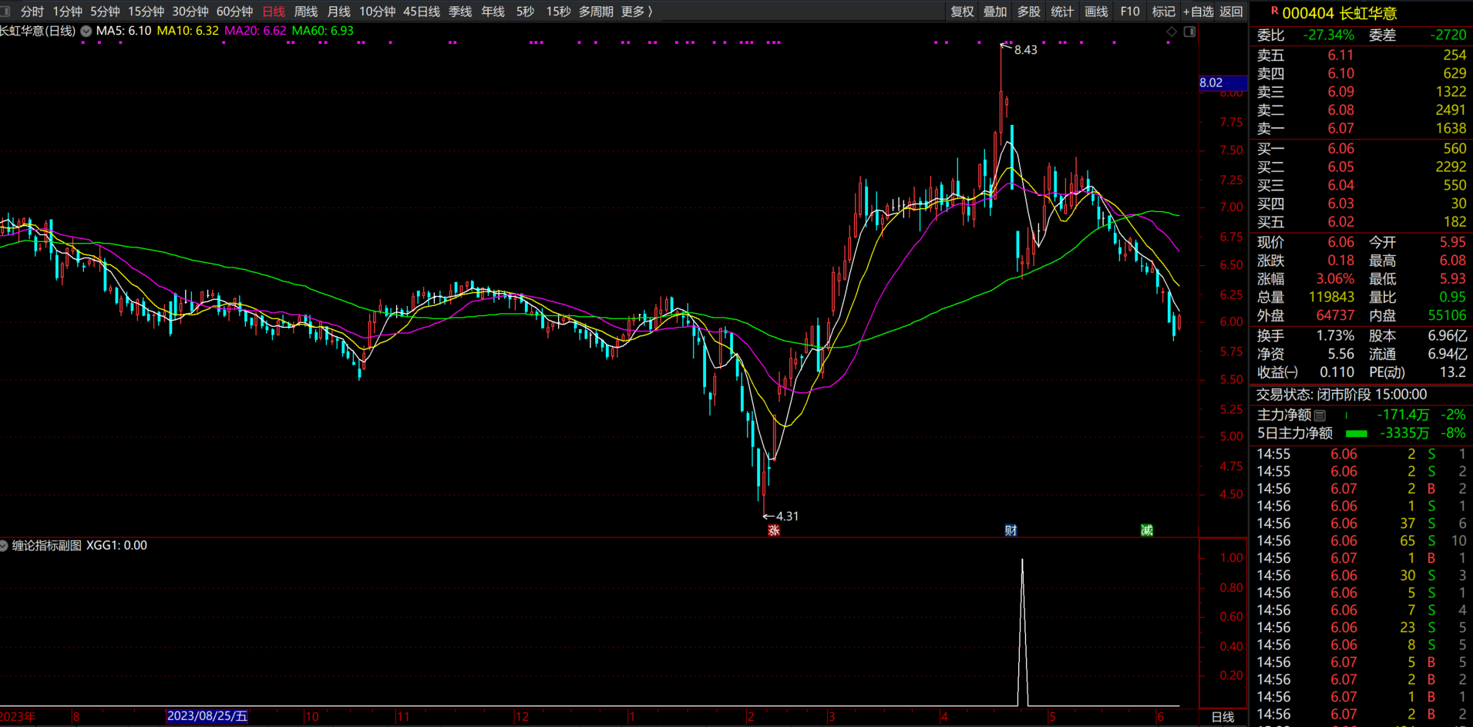This screenshot has height=727, width=1473.
Task: Select the 5秒 period tab
Action: [525, 12]
